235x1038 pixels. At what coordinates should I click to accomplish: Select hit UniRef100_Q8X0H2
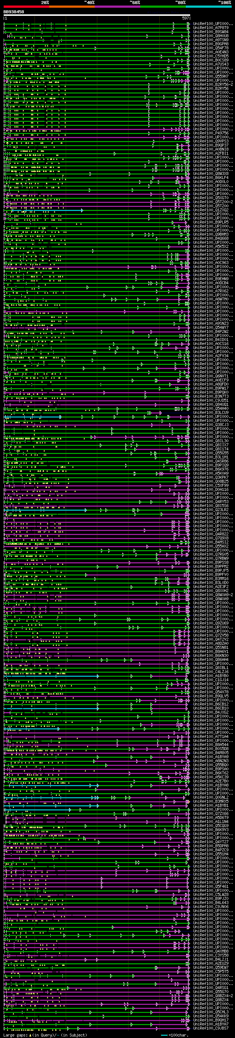[211, 591]
